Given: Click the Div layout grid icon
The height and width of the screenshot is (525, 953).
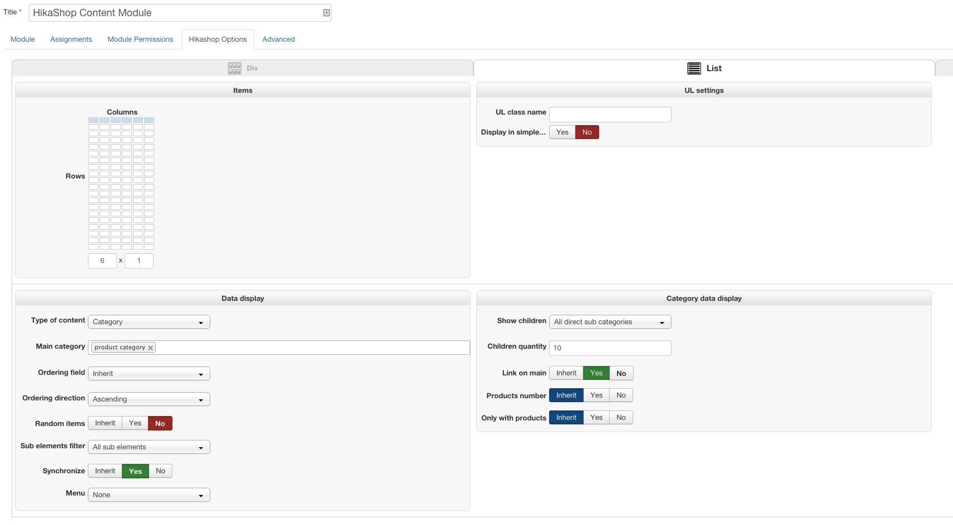Looking at the screenshot, I should [235, 68].
